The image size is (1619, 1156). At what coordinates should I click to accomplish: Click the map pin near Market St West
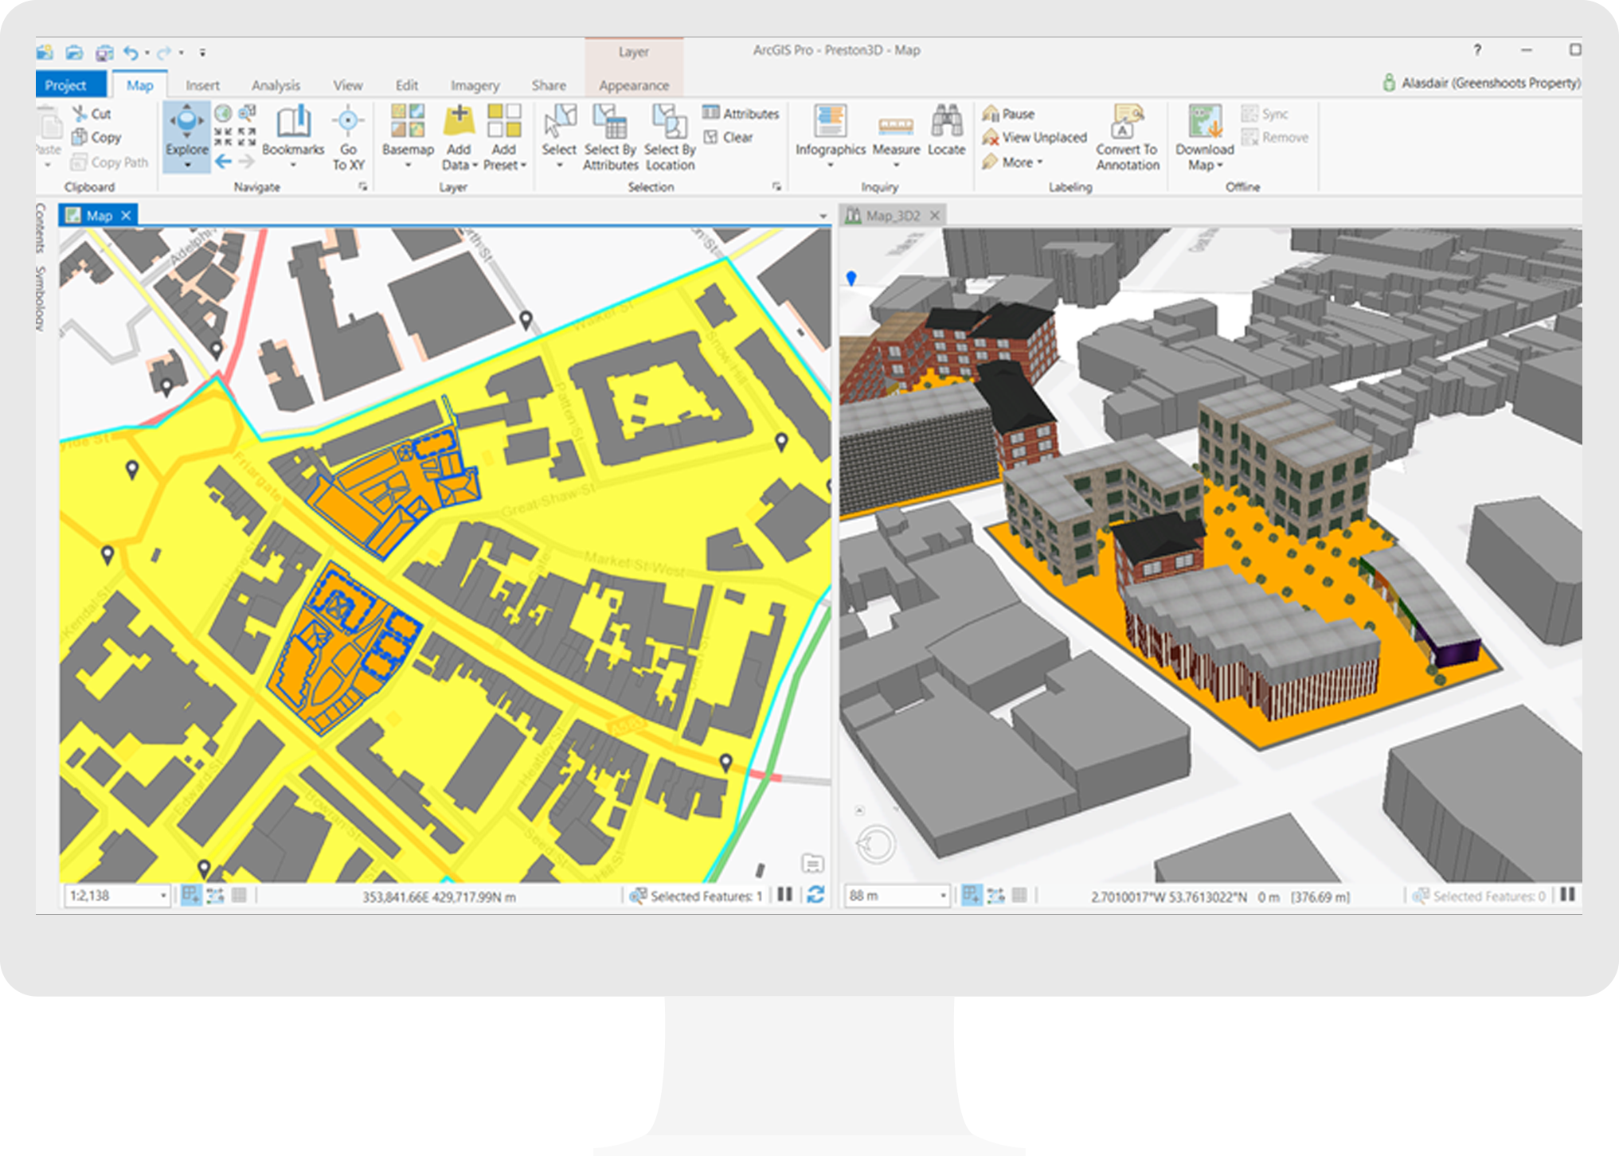point(781,442)
